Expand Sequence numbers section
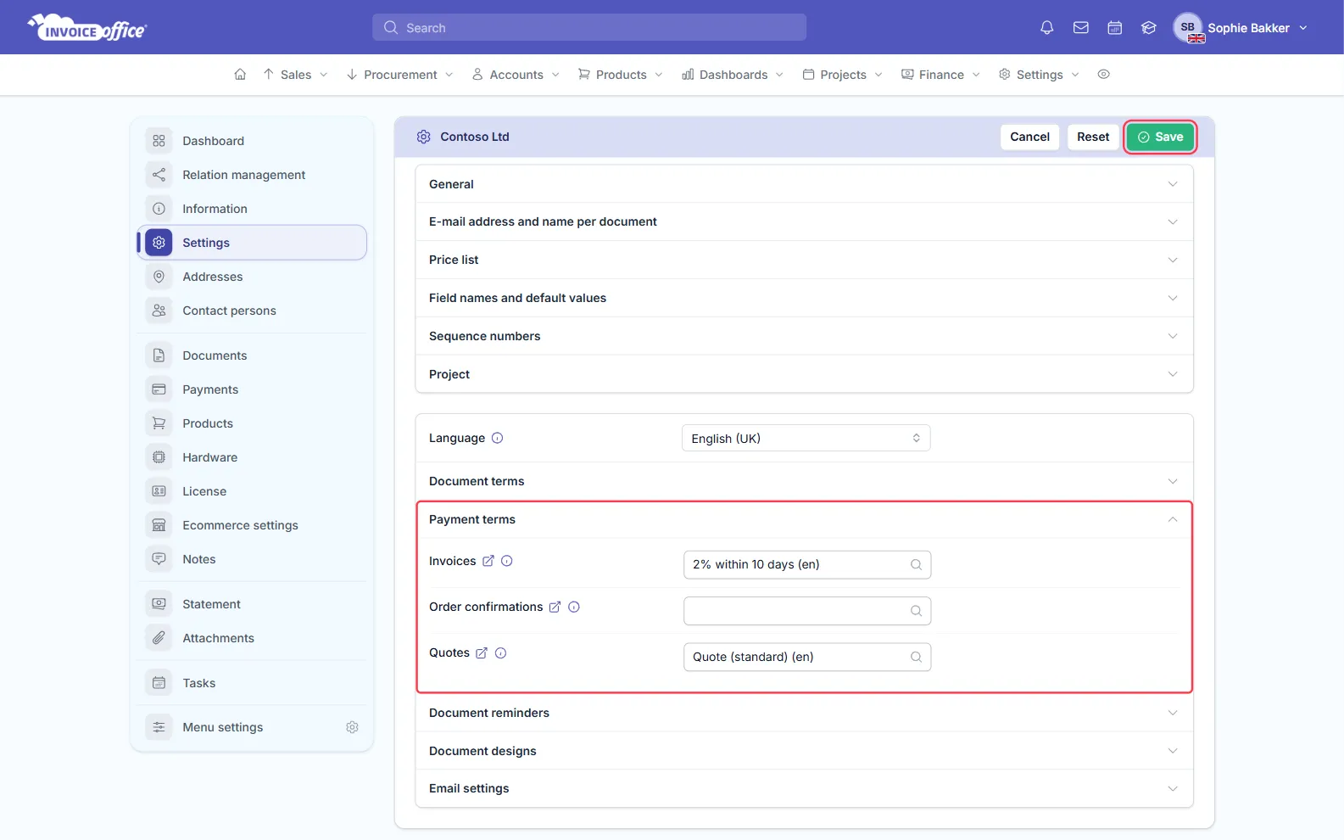The height and width of the screenshot is (840, 1344). tap(804, 336)
